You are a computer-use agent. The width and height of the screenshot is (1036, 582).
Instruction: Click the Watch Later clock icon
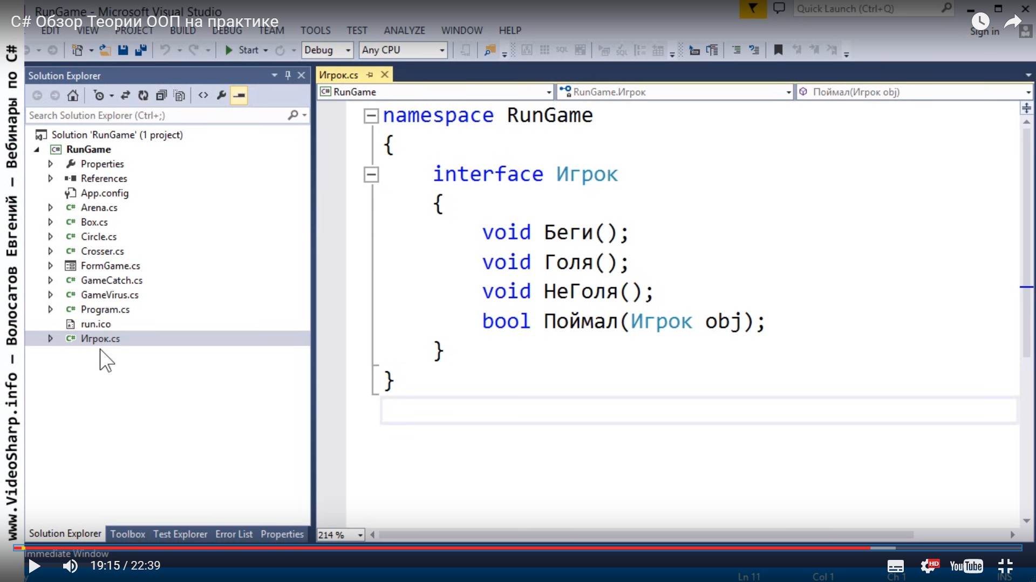click(x=980, y=22)
